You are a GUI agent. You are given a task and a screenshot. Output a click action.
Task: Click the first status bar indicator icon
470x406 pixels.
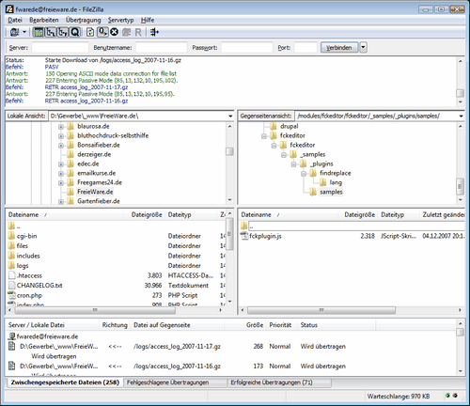pos(447,396)
